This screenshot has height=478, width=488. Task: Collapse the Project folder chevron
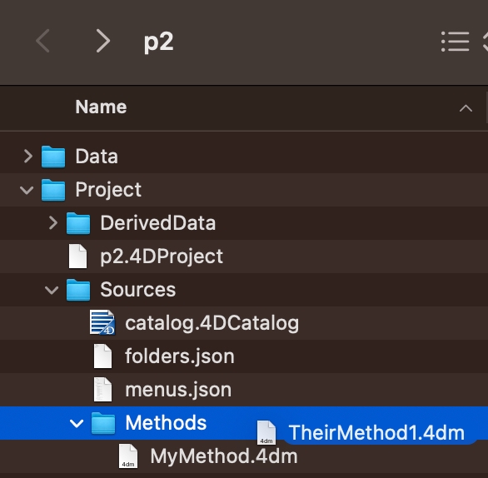point(27,190)
